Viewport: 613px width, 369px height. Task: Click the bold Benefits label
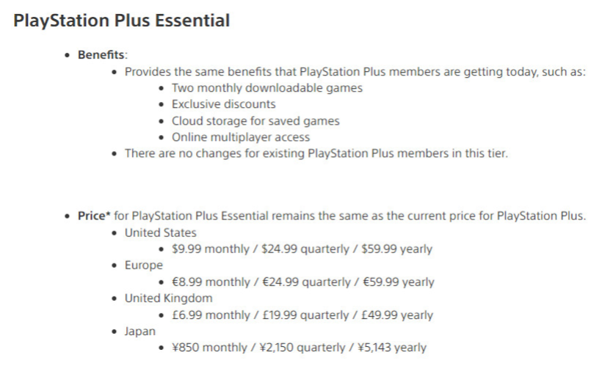click(x=101, y=55)
